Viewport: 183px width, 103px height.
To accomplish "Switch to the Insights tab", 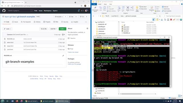I will tap(75, 22).
